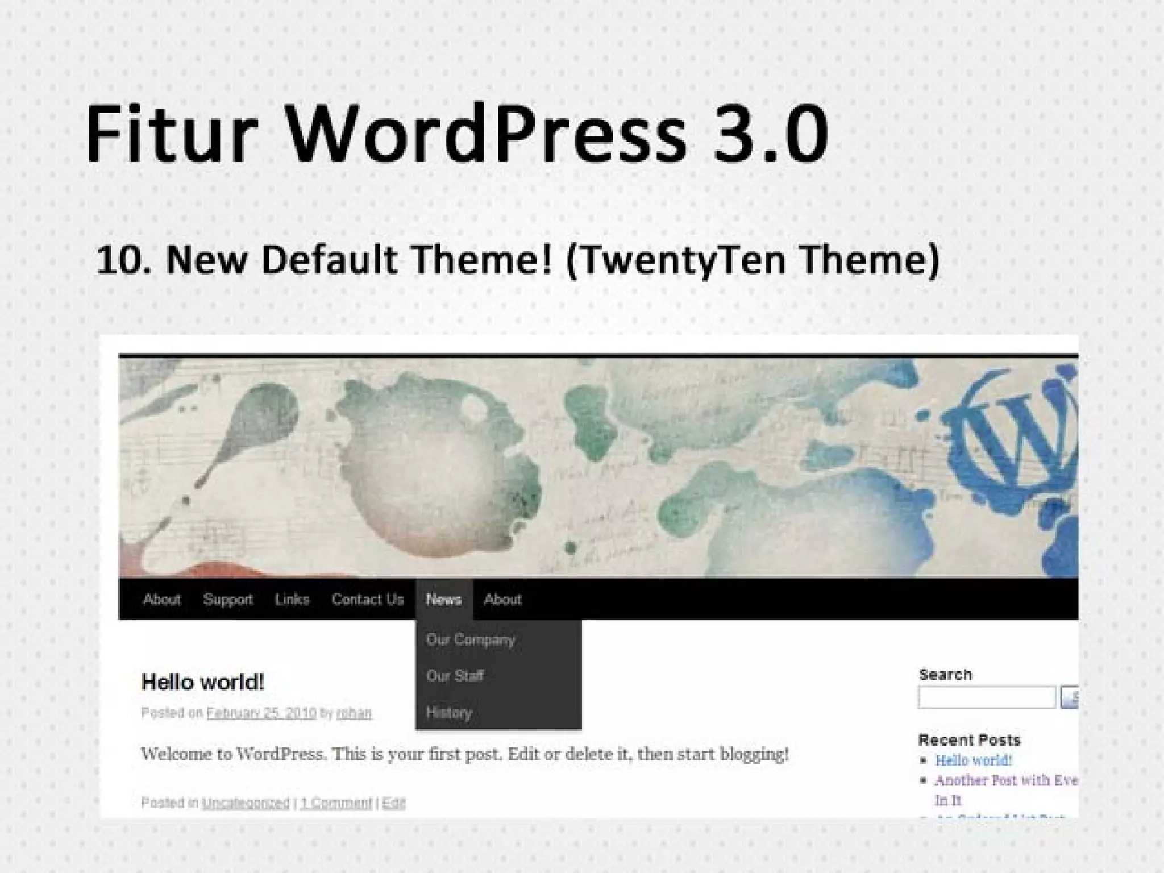Open author rohan's link
Image resolution: width=1164 pixels, height=873 pixels.
(354, 713)
